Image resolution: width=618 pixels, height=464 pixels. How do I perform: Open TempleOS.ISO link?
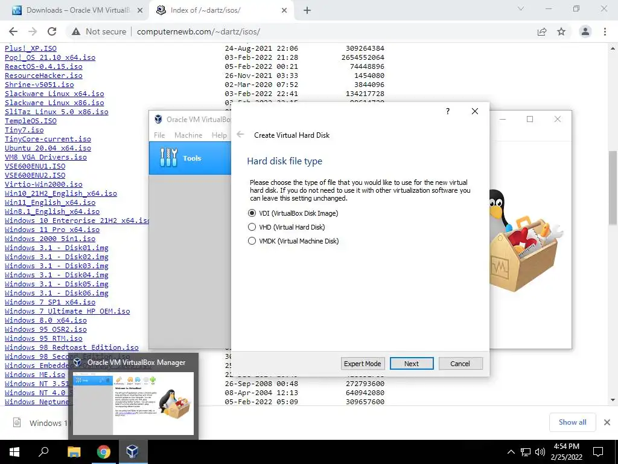pos(31,121)
